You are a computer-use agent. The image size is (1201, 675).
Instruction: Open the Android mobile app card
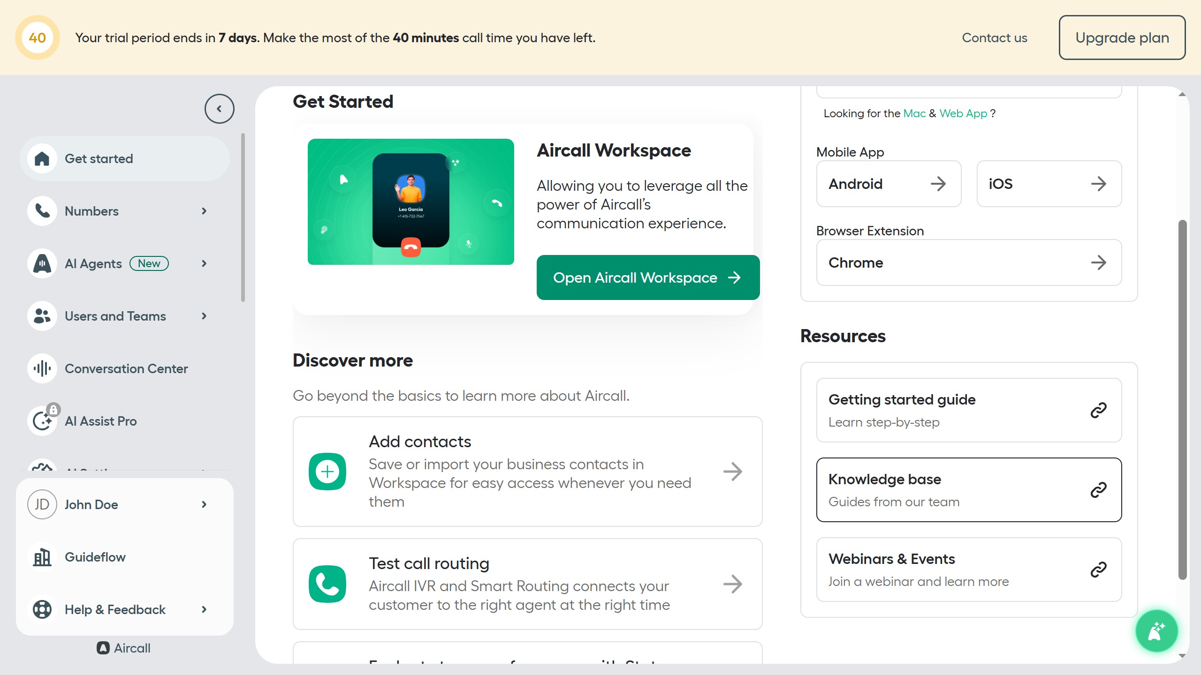(x=889, y=184)
